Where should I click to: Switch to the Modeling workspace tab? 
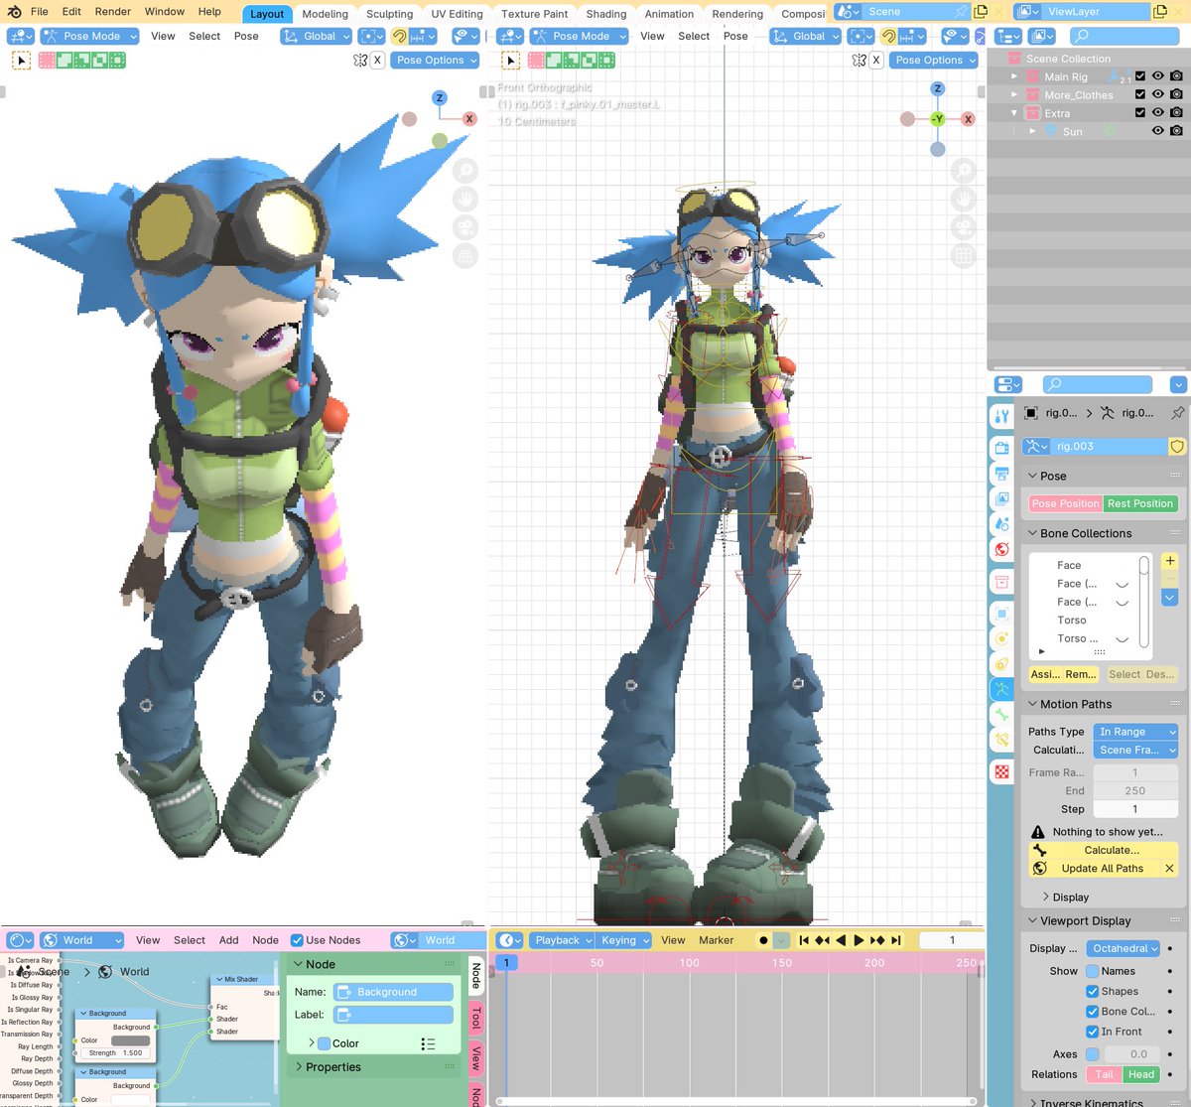point(326,14)
